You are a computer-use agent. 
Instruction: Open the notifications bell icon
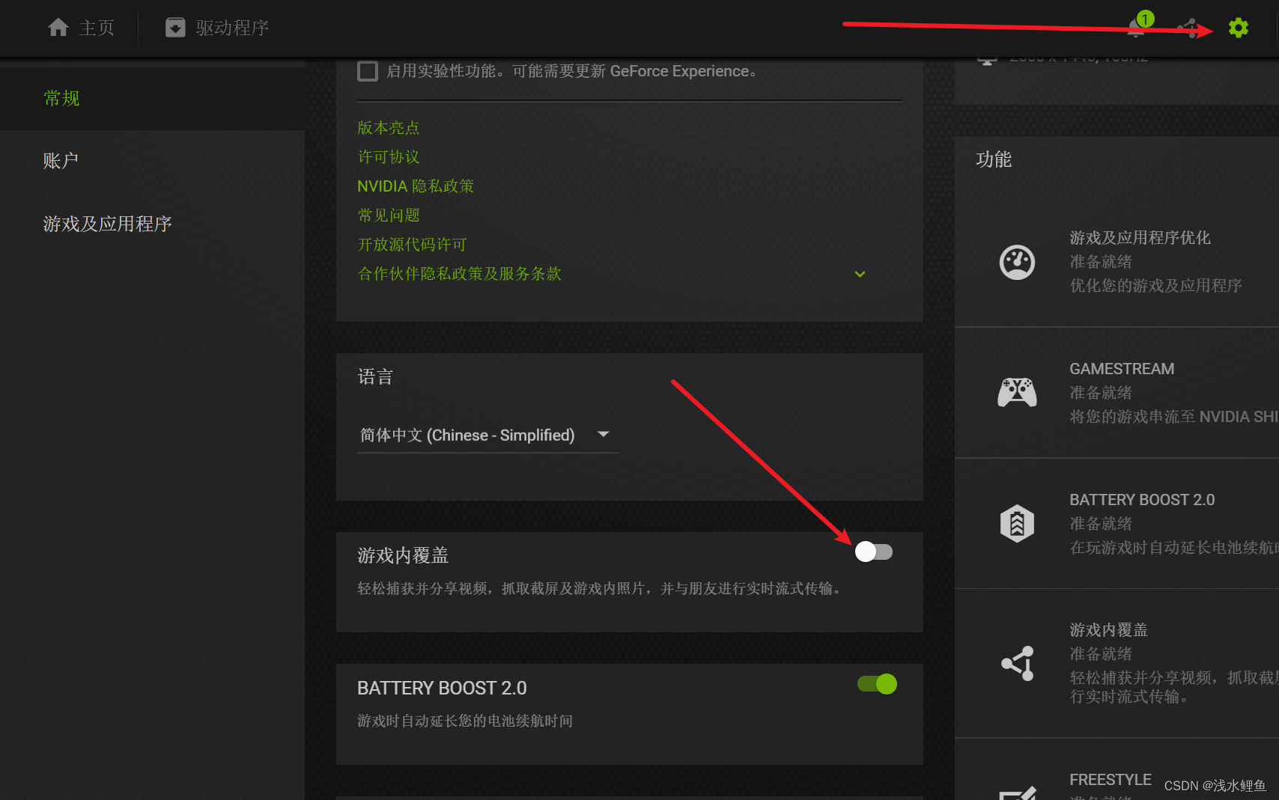click(1137, 28)
